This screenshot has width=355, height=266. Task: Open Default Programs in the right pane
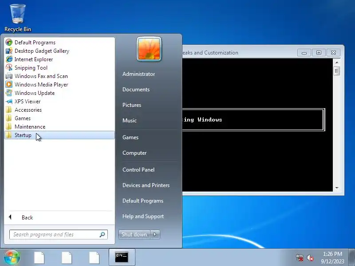point(143,201)
